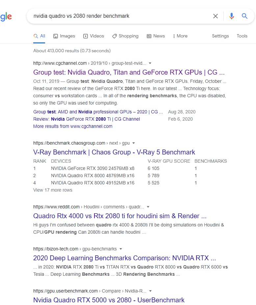Start voice search with the microphone icon

pyautogui.click(x=231, y=16)
